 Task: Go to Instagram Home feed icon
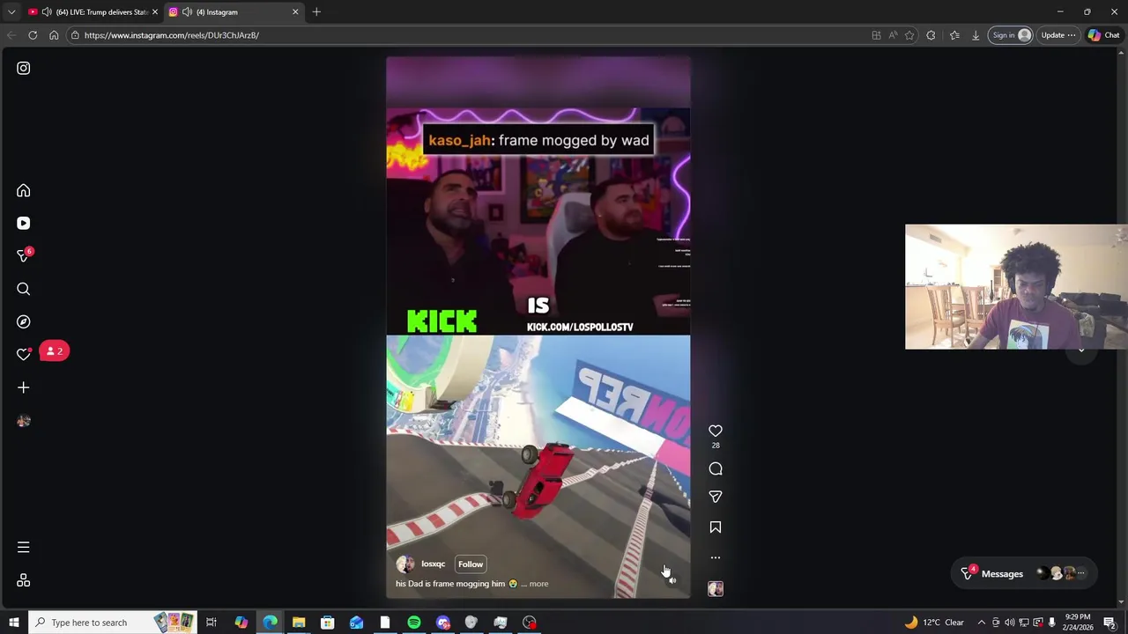tap(24, 190)
